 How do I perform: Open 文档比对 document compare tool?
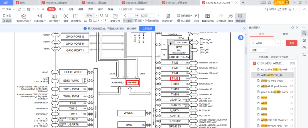click(221, 16)
